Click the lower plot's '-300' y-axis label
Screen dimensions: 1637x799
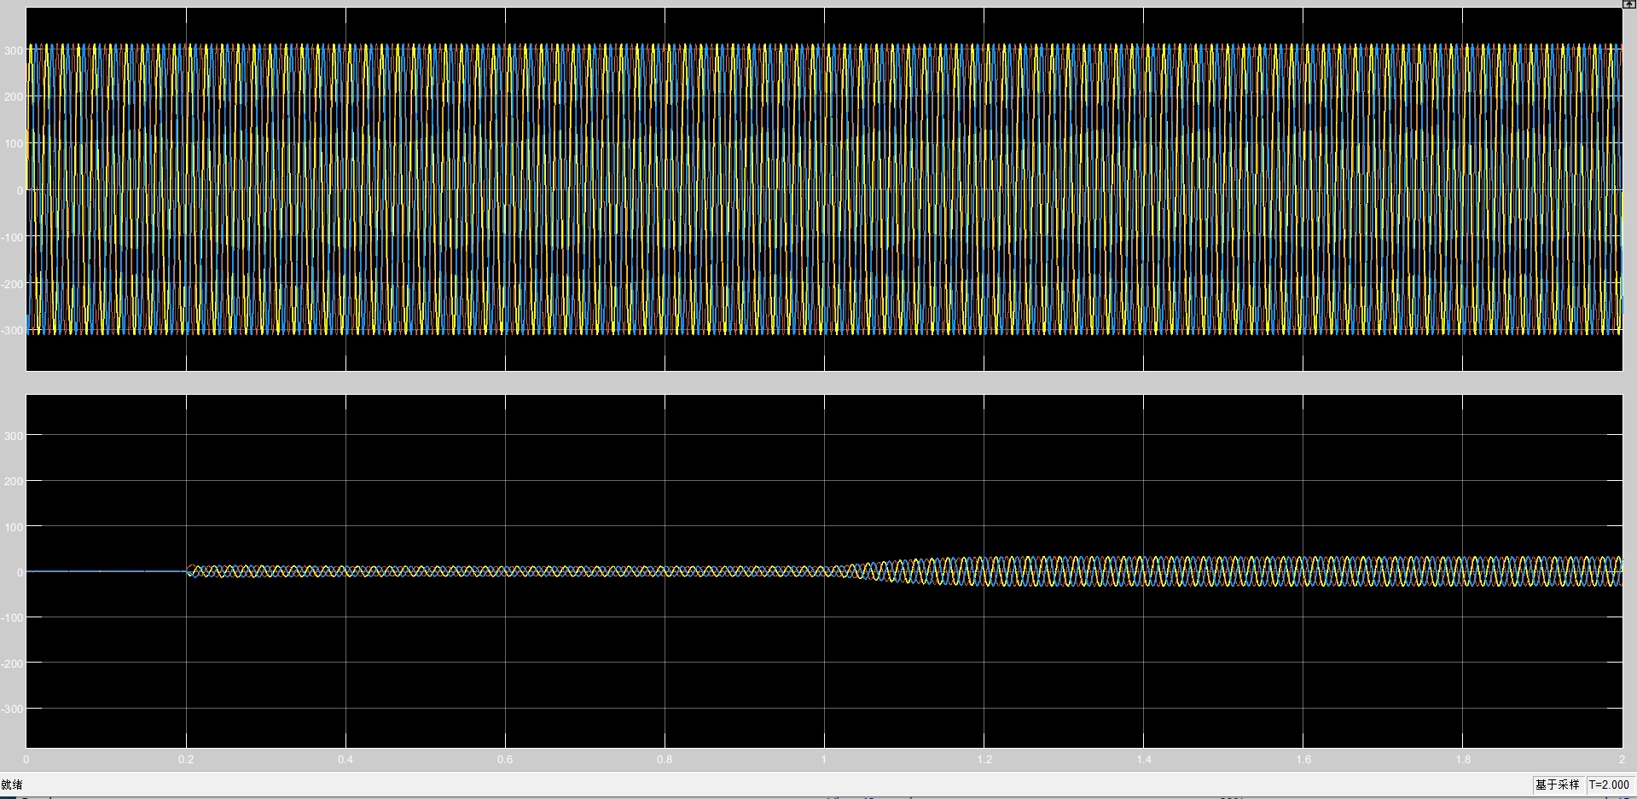click(13, 709)
